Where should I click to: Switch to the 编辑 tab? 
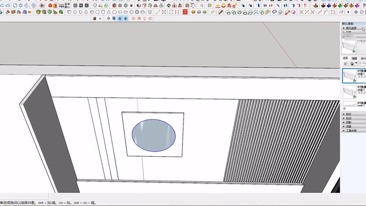click(354, 58)
